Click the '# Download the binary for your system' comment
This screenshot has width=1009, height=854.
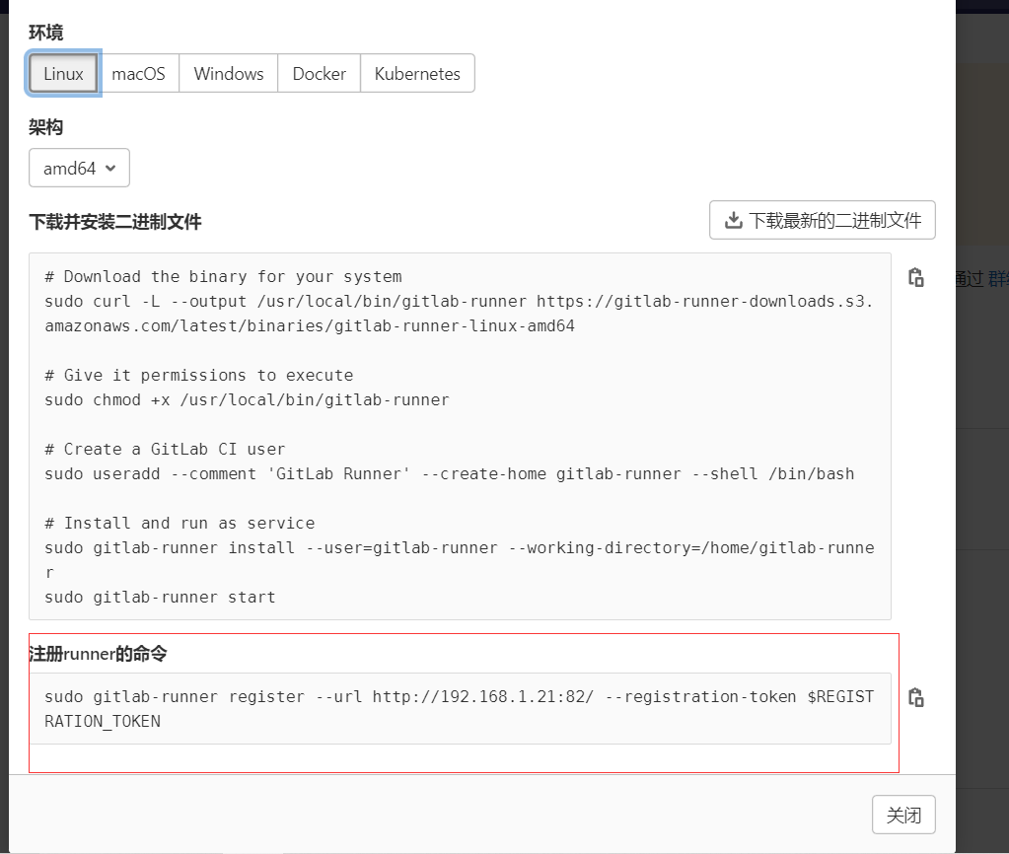coord(223,277)
